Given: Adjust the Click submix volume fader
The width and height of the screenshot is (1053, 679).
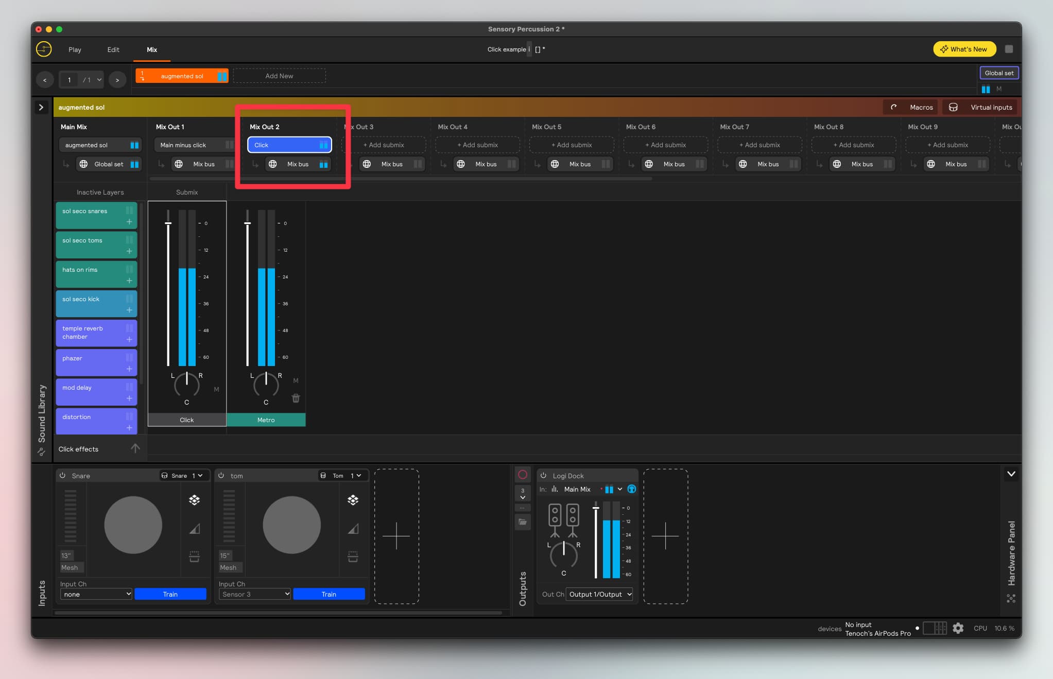Looking at the screenshot, I should click(x=168, y=223).
